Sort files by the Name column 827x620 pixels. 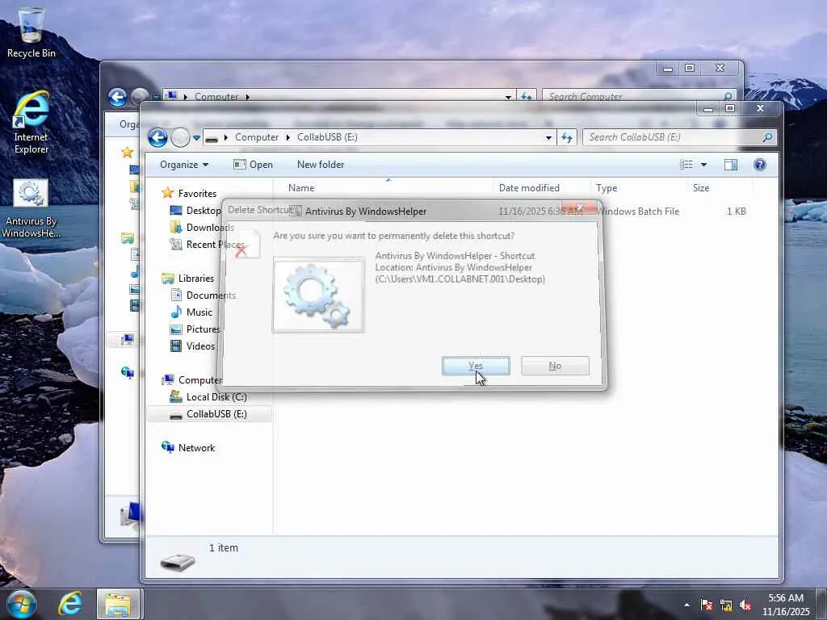(x=301, y=187)
